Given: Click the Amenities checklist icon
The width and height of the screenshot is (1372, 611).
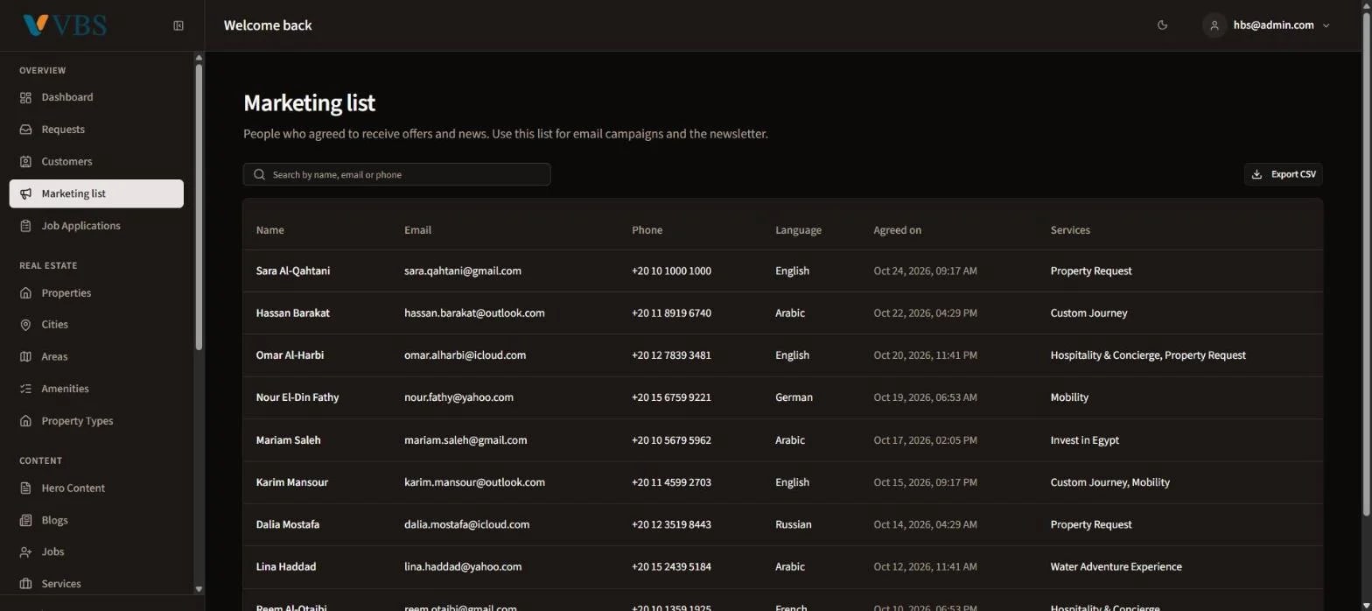Looking at the screenshot, I should [25, 389].
